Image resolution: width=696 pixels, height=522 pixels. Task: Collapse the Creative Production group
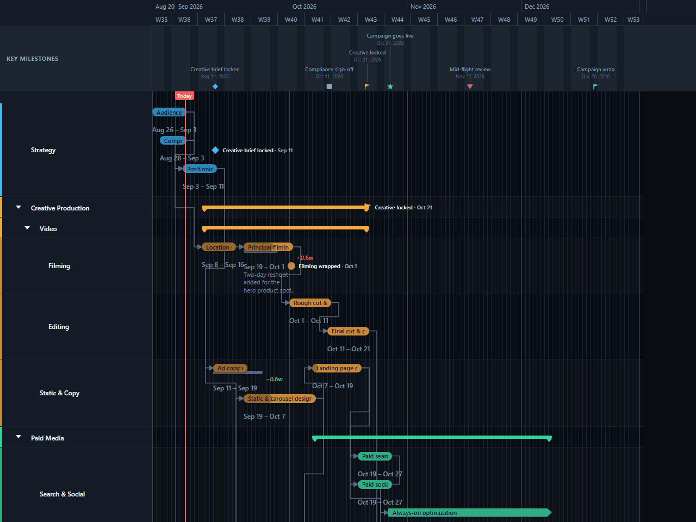point(18,207)
